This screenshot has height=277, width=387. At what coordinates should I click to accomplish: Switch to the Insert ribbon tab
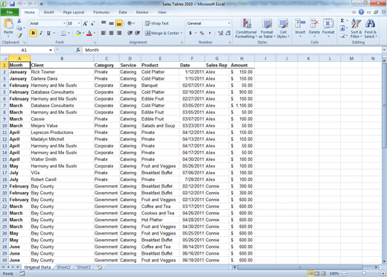tap(49, 12)
